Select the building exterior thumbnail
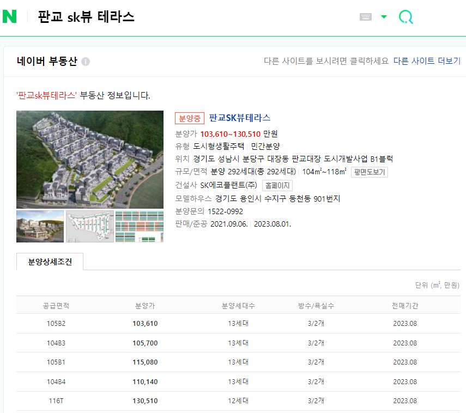 pyautogui.click(x=40, y=227)
